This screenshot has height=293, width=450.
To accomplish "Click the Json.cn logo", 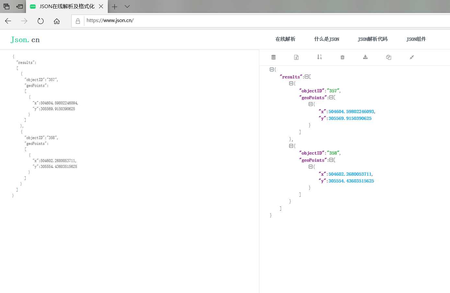I will (25, 40).
